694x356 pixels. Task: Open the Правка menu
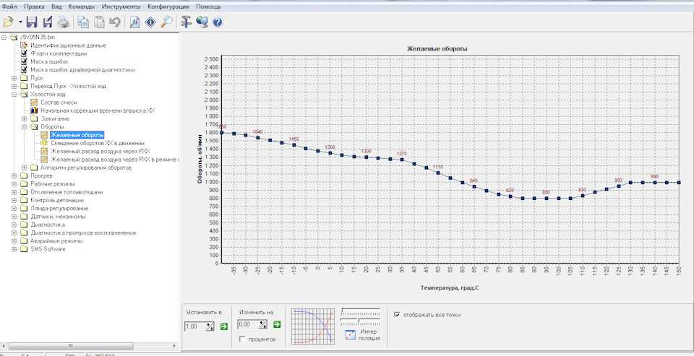tap(34, 6)
